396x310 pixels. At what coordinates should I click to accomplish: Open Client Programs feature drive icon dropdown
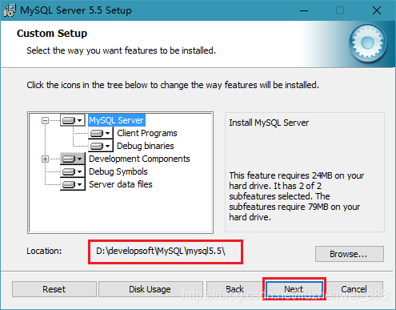coord(101,133)
